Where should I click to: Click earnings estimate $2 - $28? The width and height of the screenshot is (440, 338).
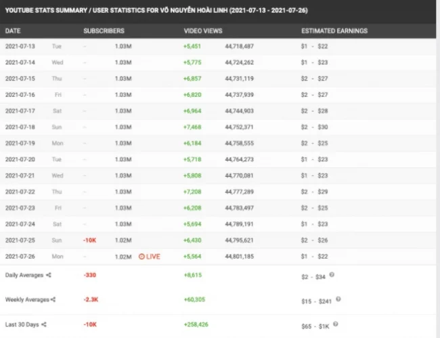point(314,111)
